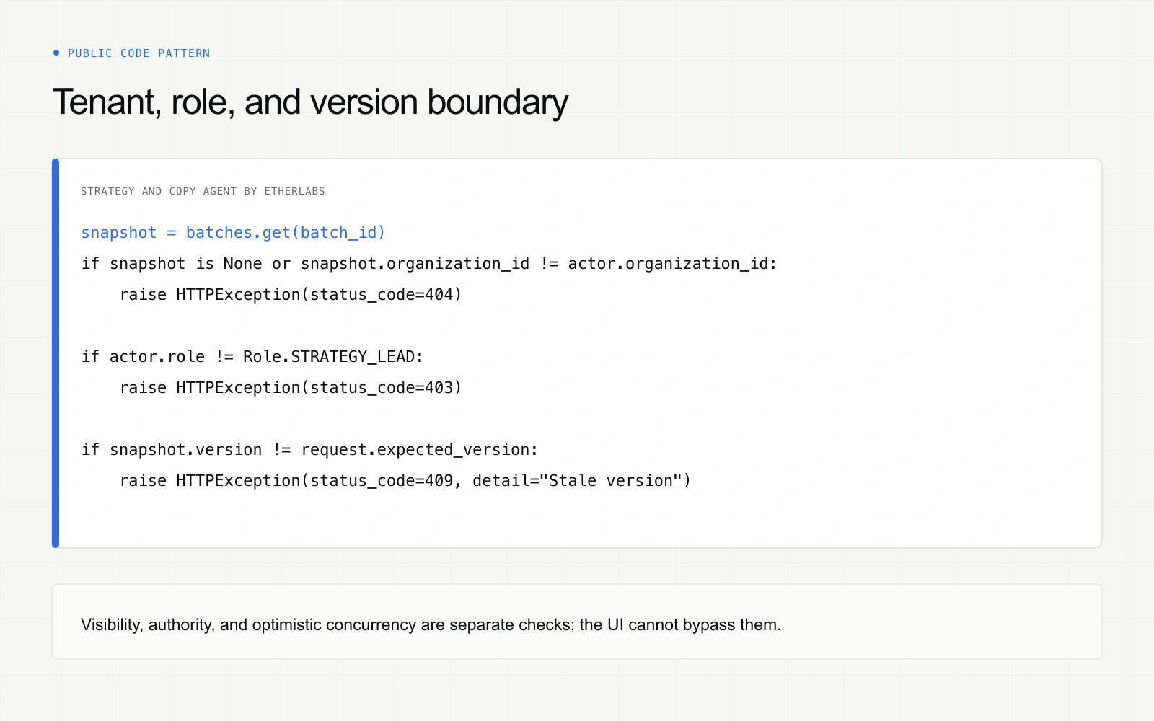1154x721 pixels.
Task: Click the 'if snapshot is None or' organization check line
Action: click(429, 264)
